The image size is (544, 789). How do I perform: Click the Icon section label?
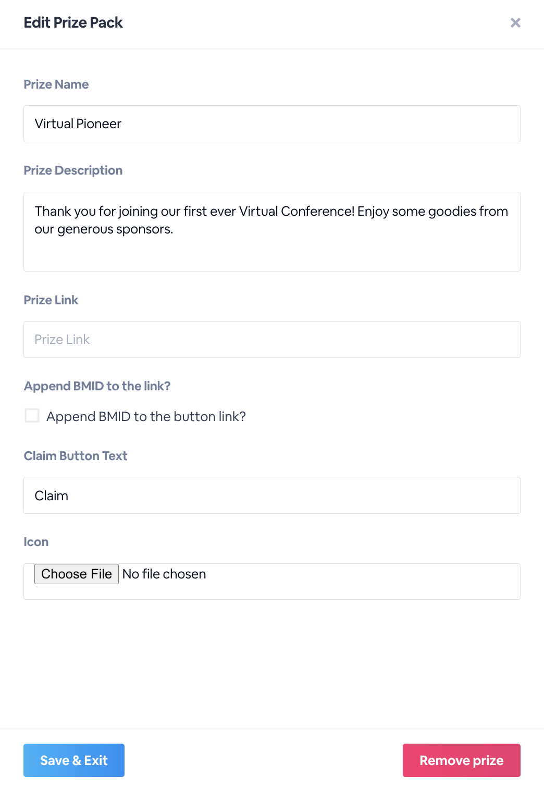[36, 542]
